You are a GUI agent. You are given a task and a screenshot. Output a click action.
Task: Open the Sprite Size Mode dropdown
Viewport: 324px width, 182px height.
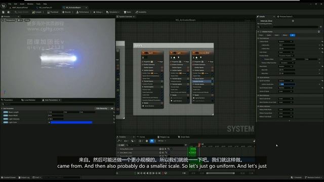tap(286, 81)
